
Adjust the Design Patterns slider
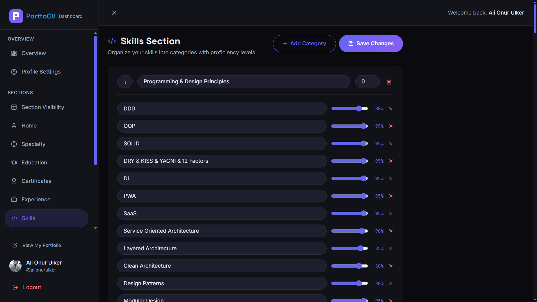pyautogui.click(x=350, y=283)
